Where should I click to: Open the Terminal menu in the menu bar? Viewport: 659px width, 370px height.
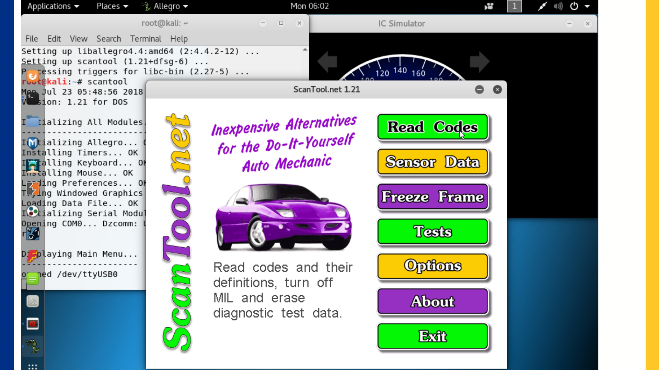[146, 39]
